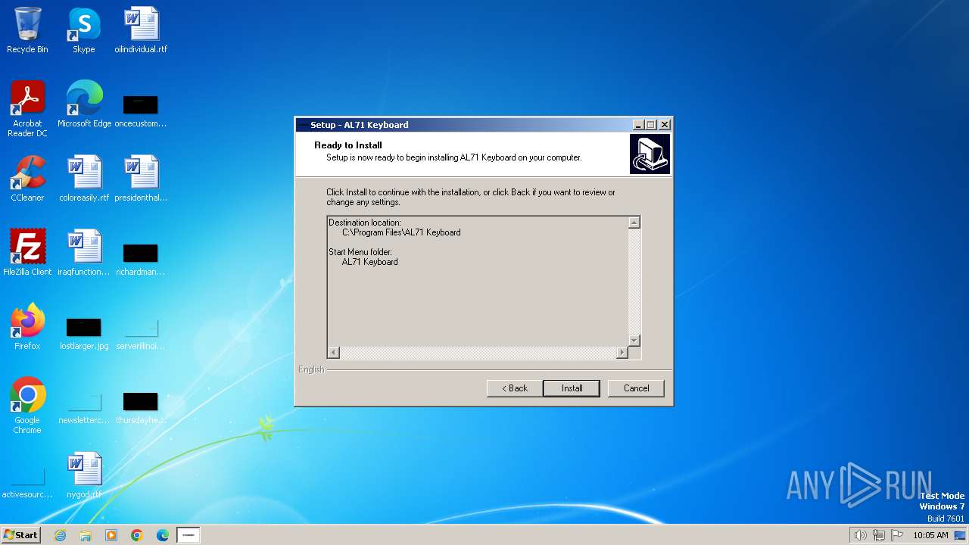The image size is (969, 545).
Task: Open Internet Explorer from taskbar
Action: pos(60,535)
